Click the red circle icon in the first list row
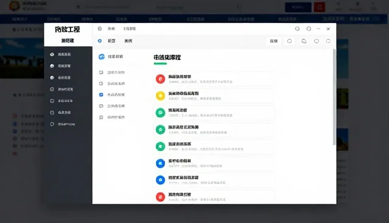The image size is (389, 223). click(160, 79)
